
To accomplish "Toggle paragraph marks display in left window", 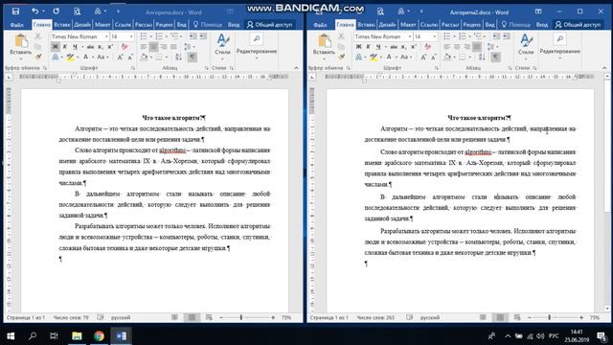I will coord(193,57).
